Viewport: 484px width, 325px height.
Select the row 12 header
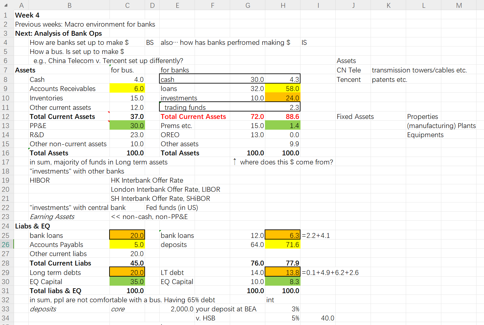click(x=6, y=117)
